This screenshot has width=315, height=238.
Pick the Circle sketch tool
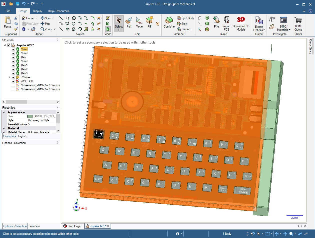[x=74, y=18]
